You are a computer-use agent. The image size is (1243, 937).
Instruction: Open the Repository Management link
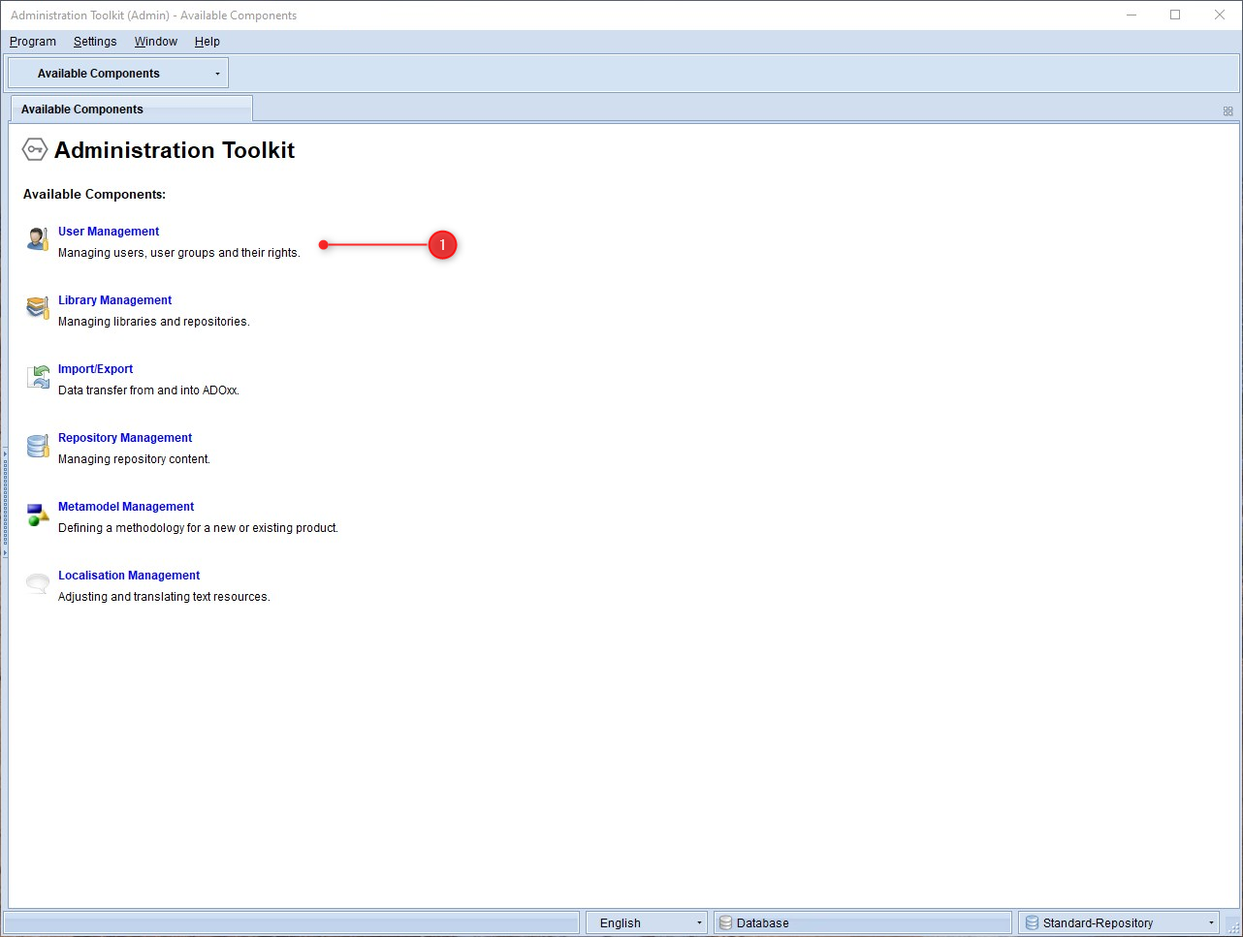click(x=125, y=438)
